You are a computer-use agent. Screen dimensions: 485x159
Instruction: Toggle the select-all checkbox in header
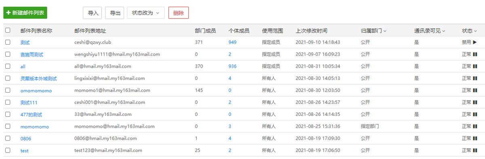(8, 30)
